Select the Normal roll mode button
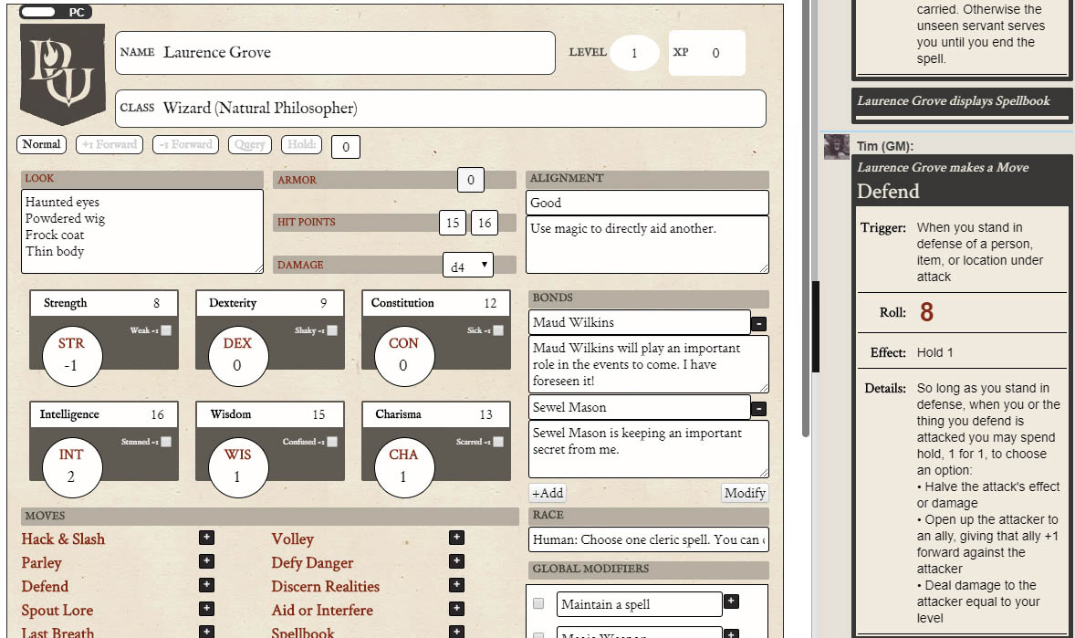 (x=40, y=144)
